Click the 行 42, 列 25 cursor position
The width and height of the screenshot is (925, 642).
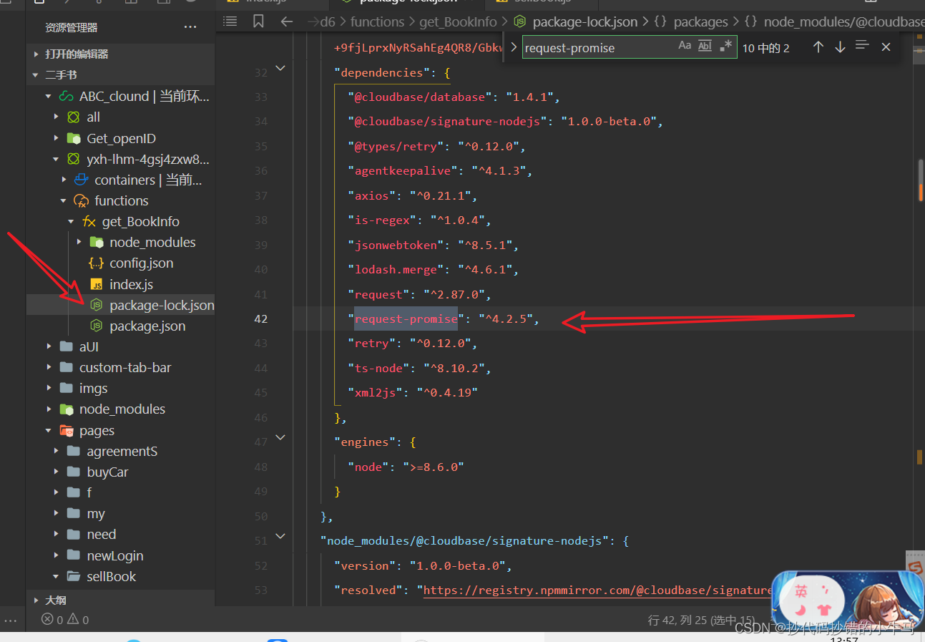(x=702, y=621)
